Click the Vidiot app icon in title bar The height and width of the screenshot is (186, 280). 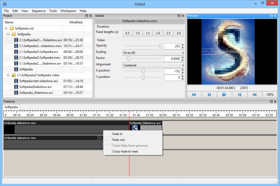5,4
